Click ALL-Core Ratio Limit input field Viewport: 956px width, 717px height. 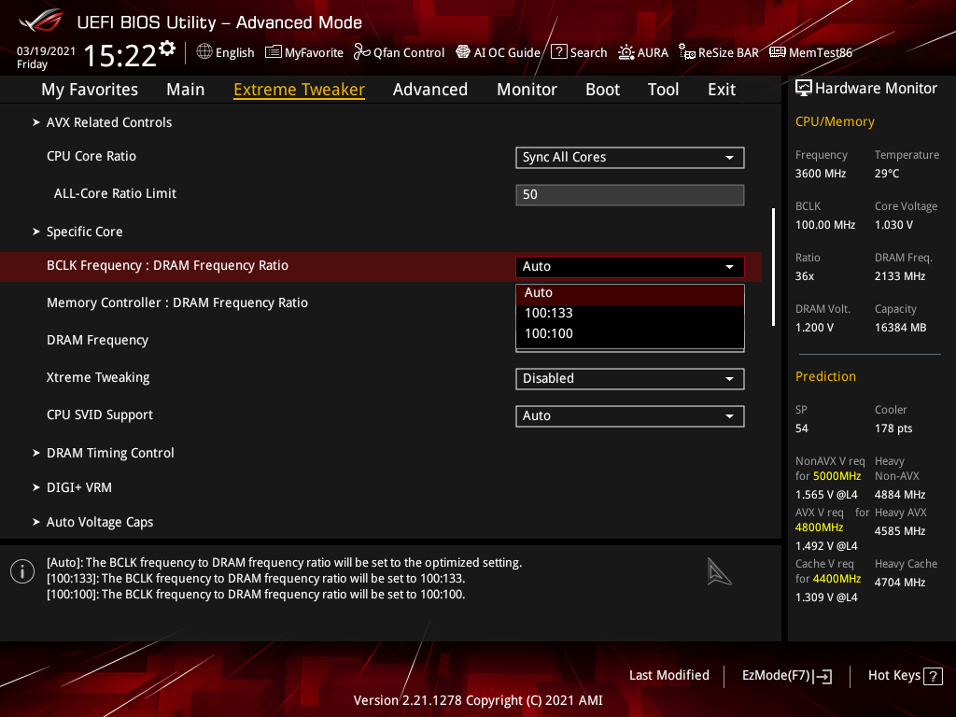[630, 195]
